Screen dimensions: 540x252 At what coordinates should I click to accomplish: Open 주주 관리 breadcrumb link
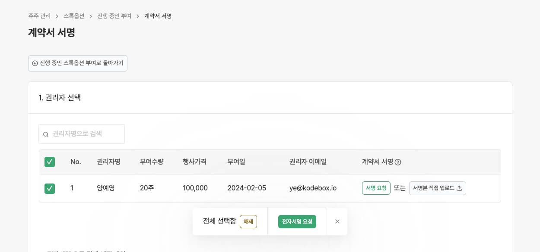pos(39,16)
